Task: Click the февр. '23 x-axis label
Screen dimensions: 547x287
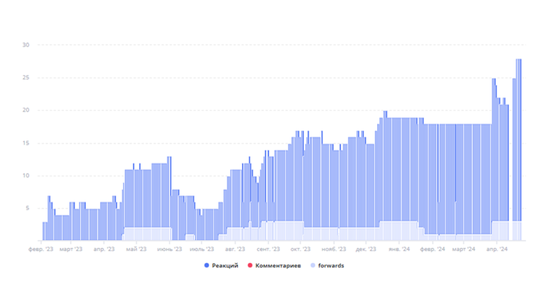Action: (x=41, y=249)
